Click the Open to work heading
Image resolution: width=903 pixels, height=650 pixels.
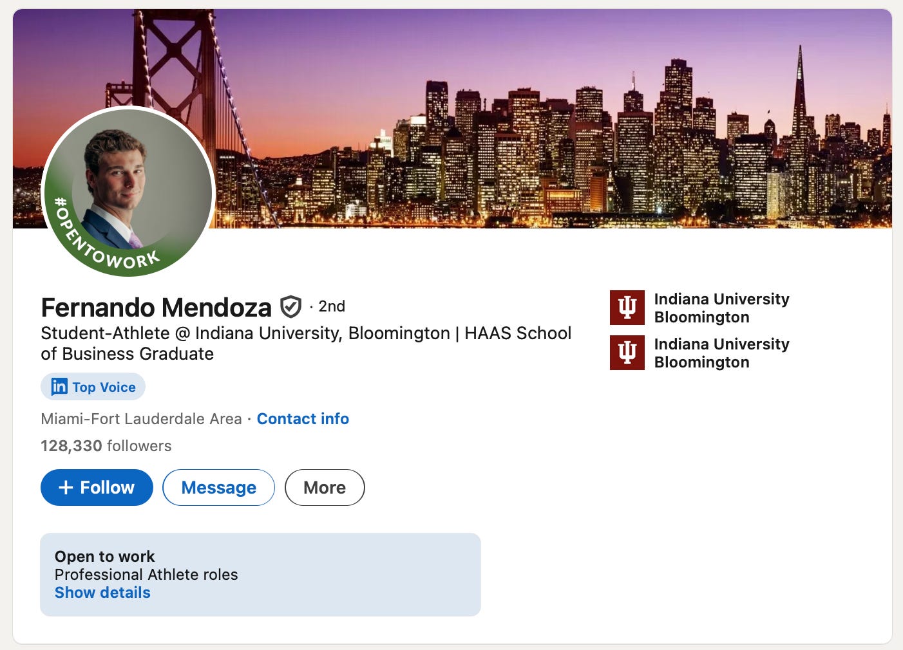coord(104,557)
